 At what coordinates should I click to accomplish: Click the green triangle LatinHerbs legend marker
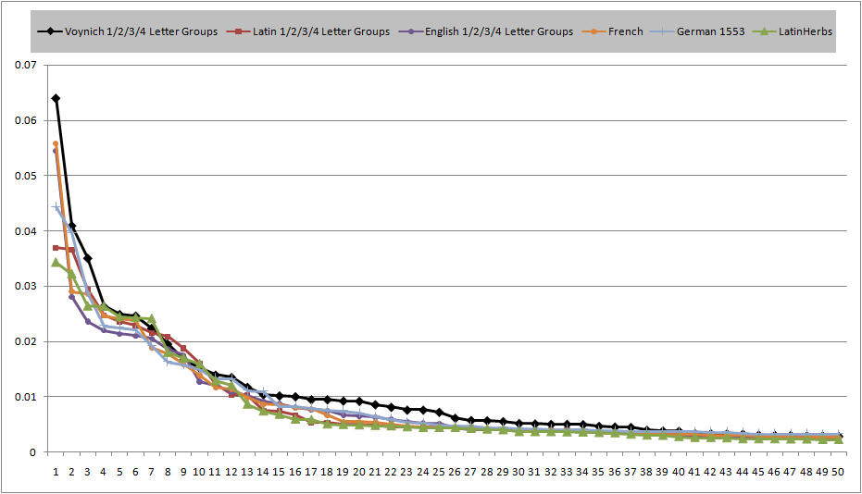pos(765,31)
